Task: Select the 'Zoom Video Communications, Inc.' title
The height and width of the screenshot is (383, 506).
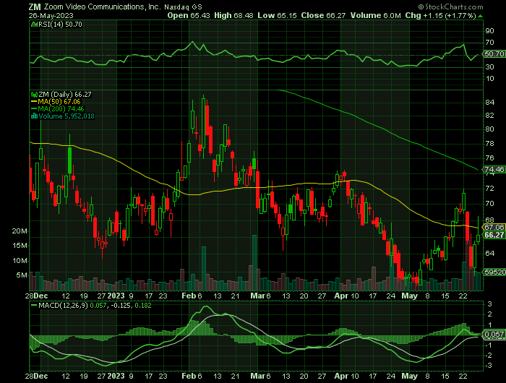Action: pyautogui.click(x=103, y=7)
